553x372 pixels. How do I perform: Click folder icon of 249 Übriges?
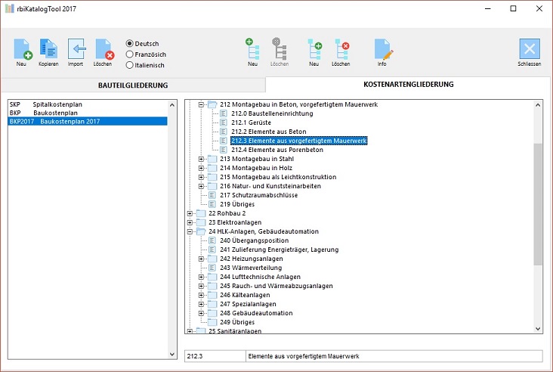click(x=212, y=322)
